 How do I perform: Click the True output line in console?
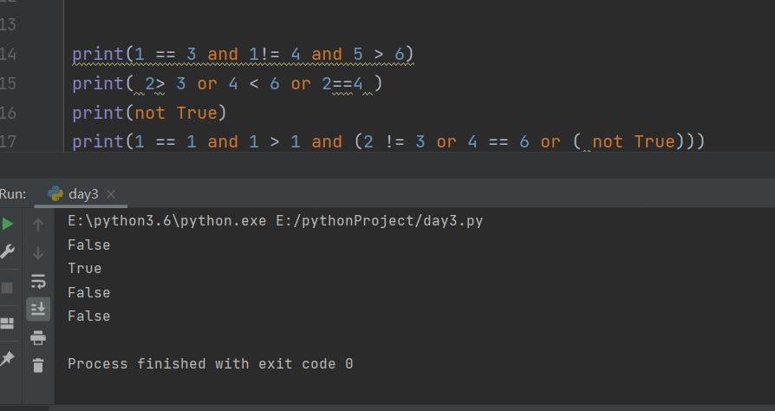84,268
